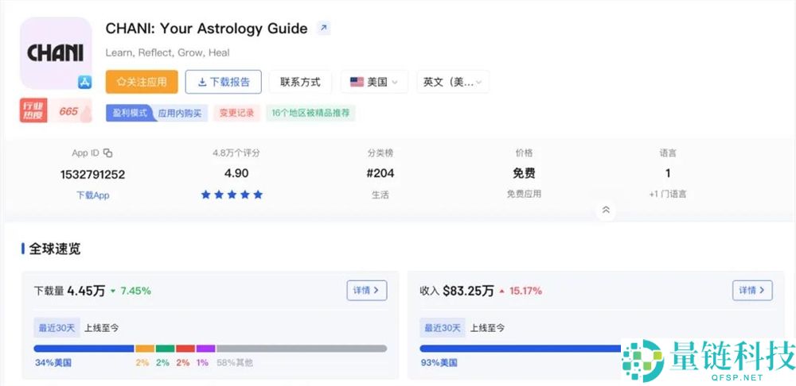The image size is (796, 386).
Task: Click the 34%美国 label
Action: click(x=53, y=363)
